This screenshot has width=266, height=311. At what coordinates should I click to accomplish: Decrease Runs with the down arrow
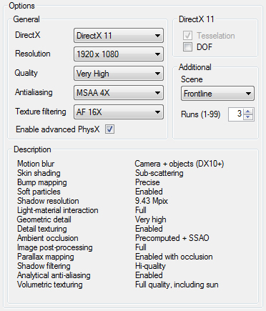point(248,117)
